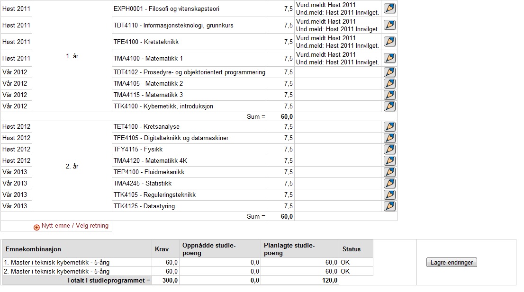Open edit icon for TDT4110 Informasjonsteknologi, grunnkurs
The width and height of the screenshot is (524, 292).
[389, 25]
